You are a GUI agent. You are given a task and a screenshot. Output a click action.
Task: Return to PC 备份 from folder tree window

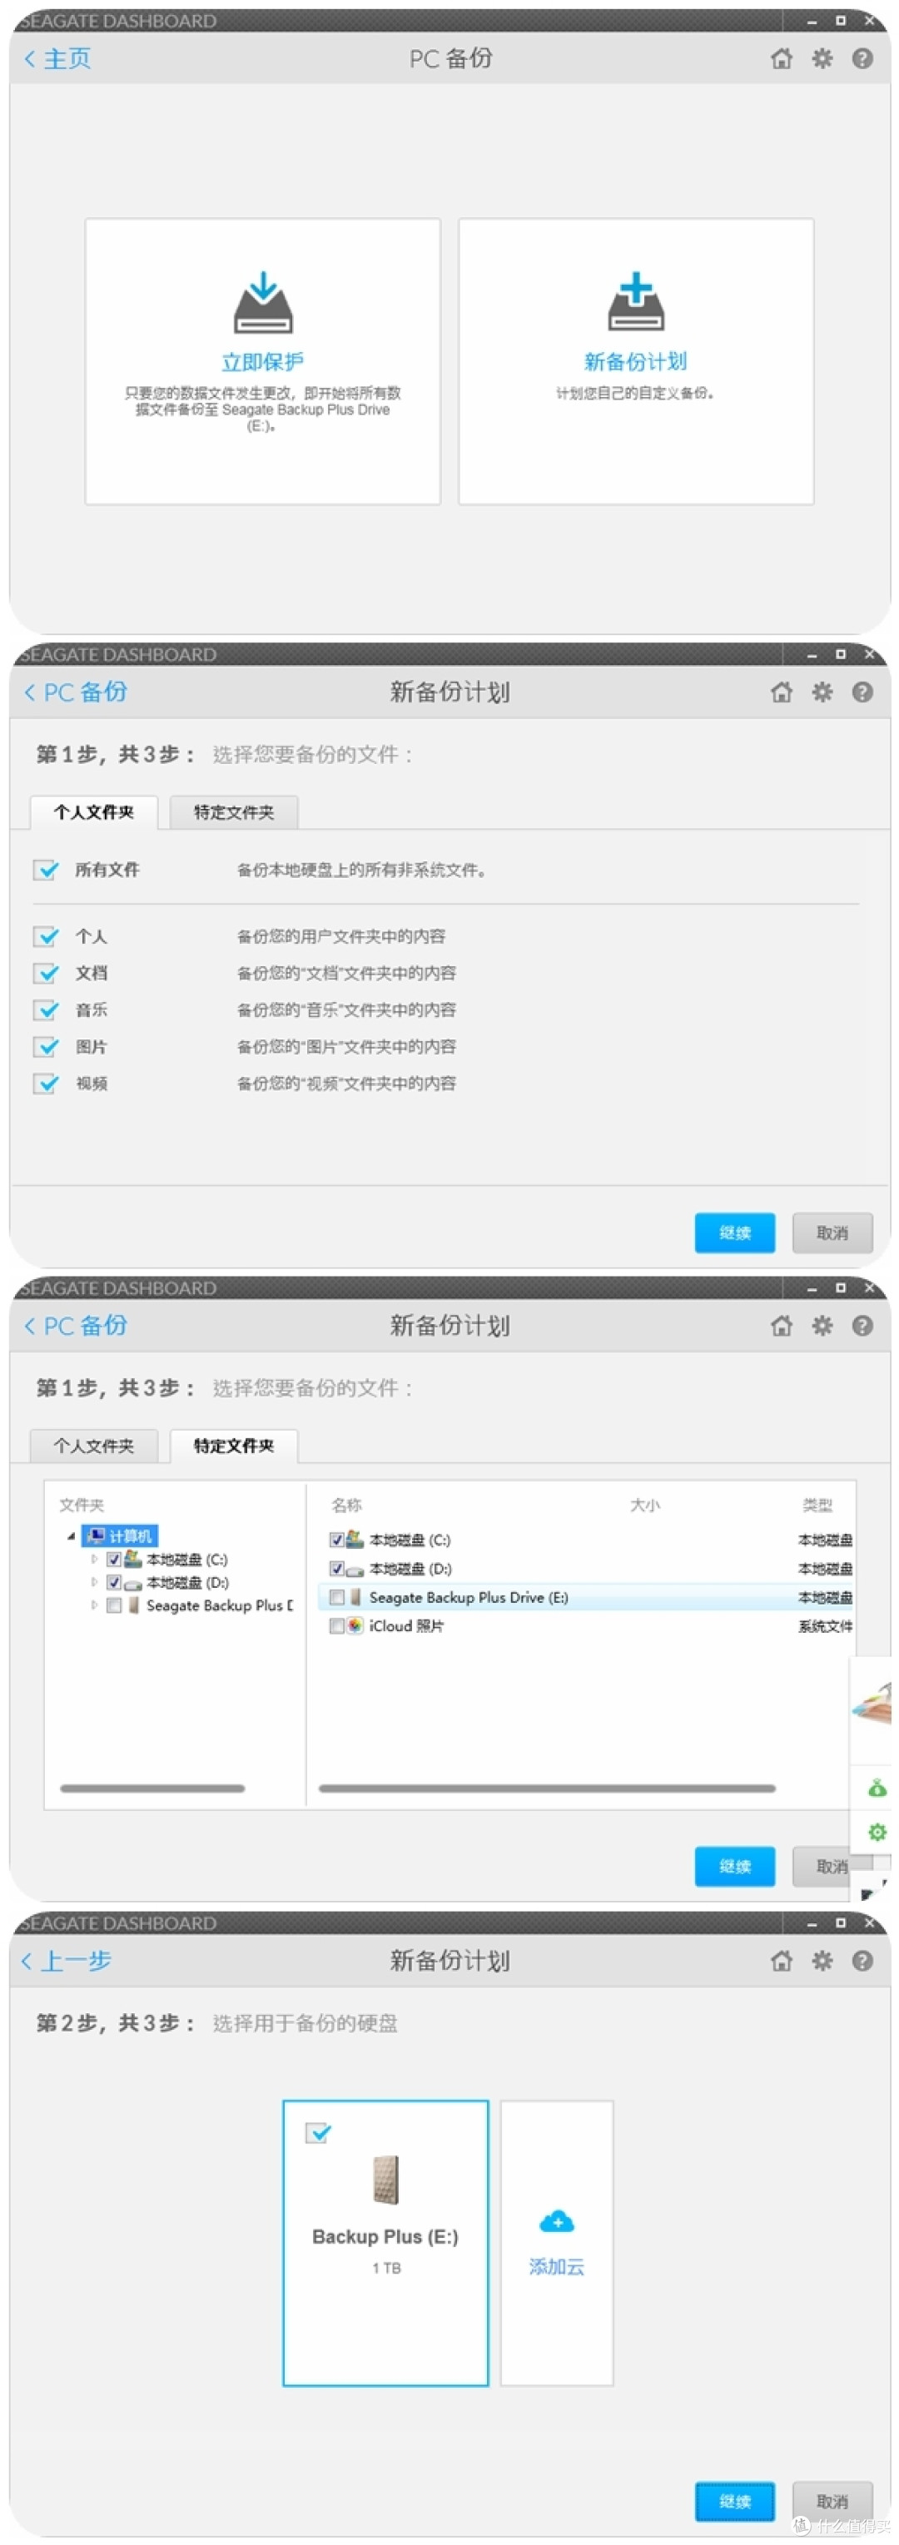point(76,1326)
